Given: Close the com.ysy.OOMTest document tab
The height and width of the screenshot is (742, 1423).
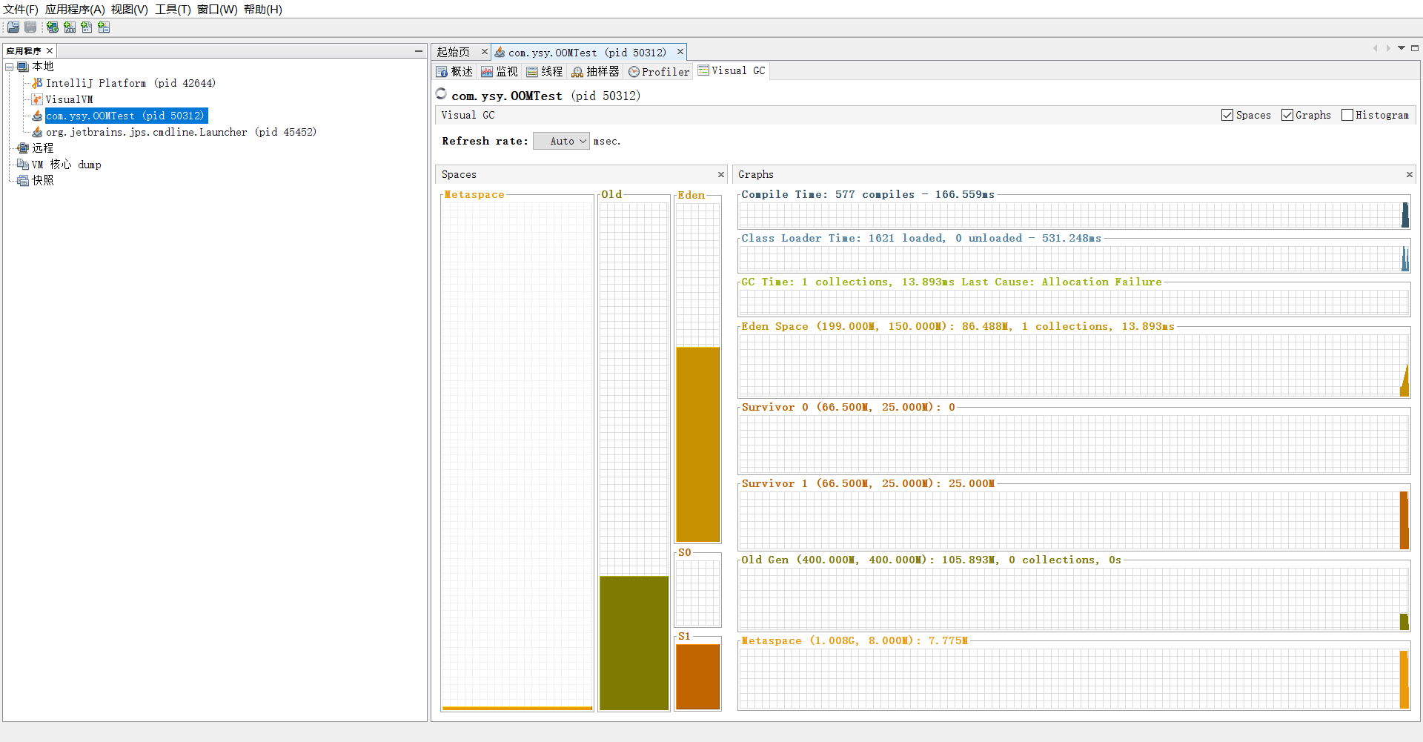Looking at the screenshot, I should tap(680, 52).
